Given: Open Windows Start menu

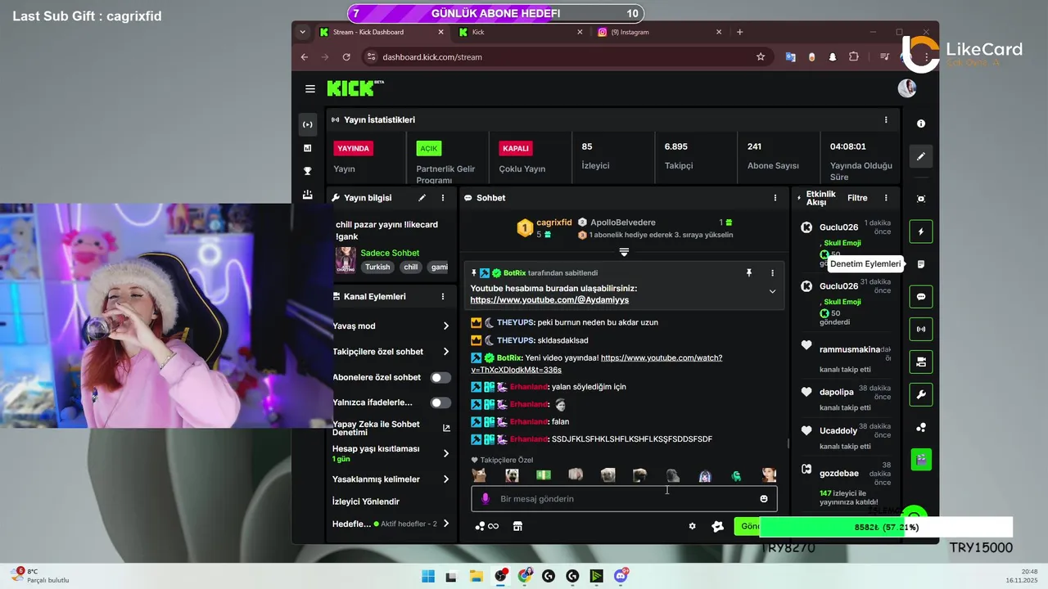Looking at the screenshot, I should tap(428, 577).
